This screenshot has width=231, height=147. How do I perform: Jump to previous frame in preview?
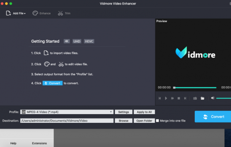click(160, 98)
